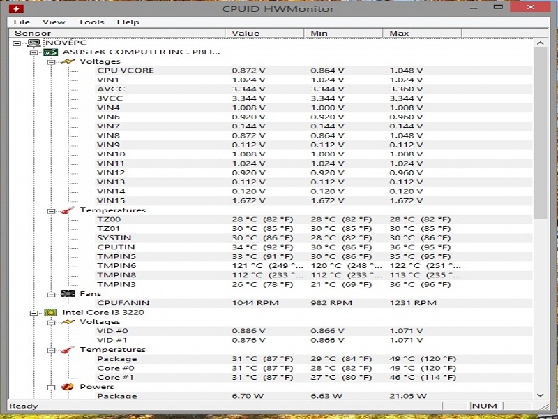The width and height of the screenshot is (558, 419).
Task: Click the scrollbar down arrow
Action: tap(540, 395)
